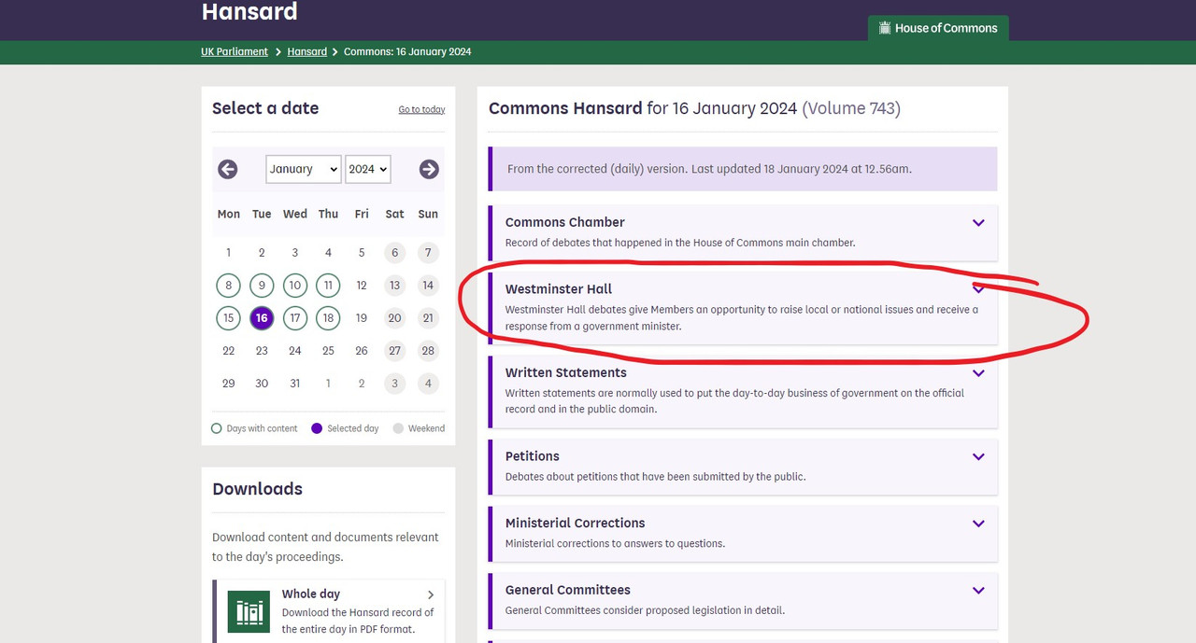Switch to the House of Commons tab
Viewport: 1196px width, 643px height.
point(938,28)
